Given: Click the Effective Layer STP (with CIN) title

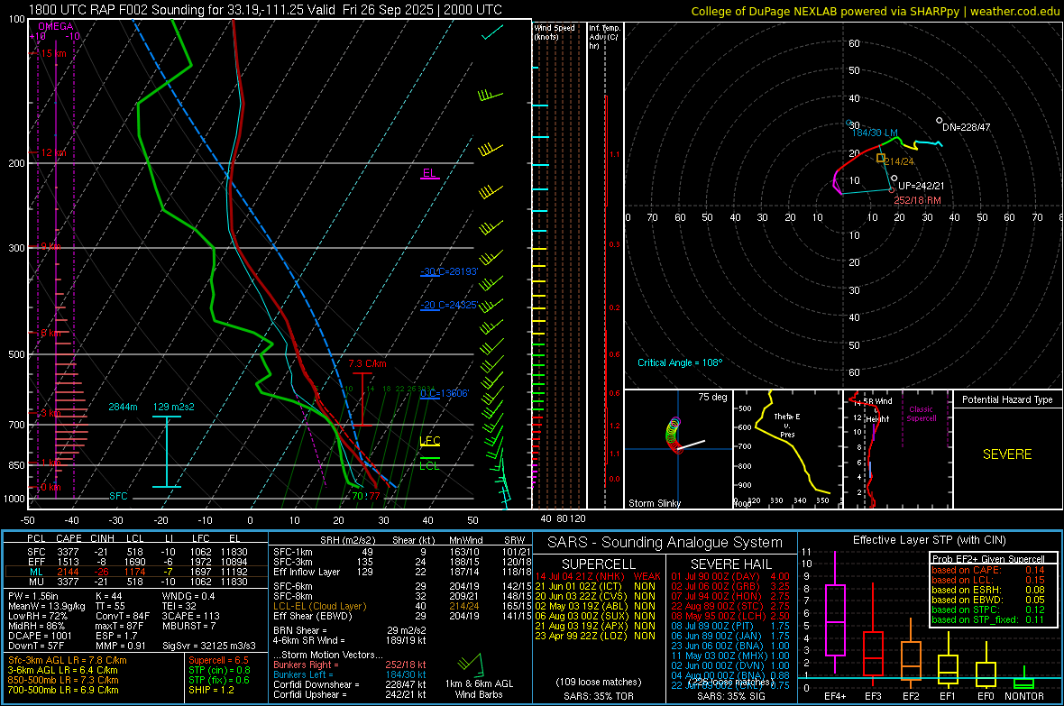Looking at the screenshot, I should [929, 540].
